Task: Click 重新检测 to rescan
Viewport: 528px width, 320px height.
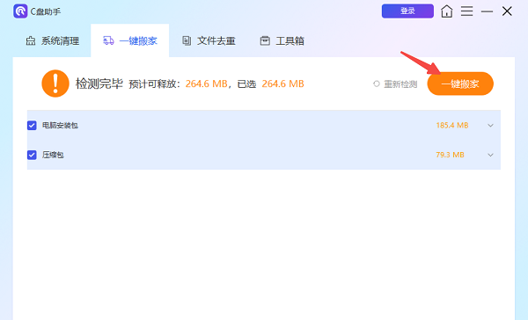Action: click(x=395, y=84)
